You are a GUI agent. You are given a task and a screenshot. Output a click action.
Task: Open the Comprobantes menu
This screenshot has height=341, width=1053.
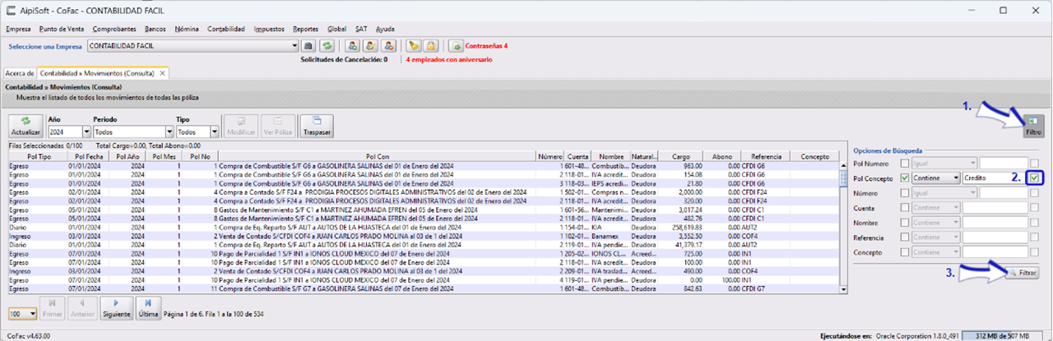[115, 29]
